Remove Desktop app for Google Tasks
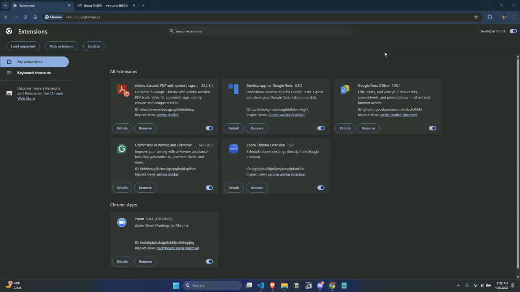This screenshot has width=520, height=292. 257,128
